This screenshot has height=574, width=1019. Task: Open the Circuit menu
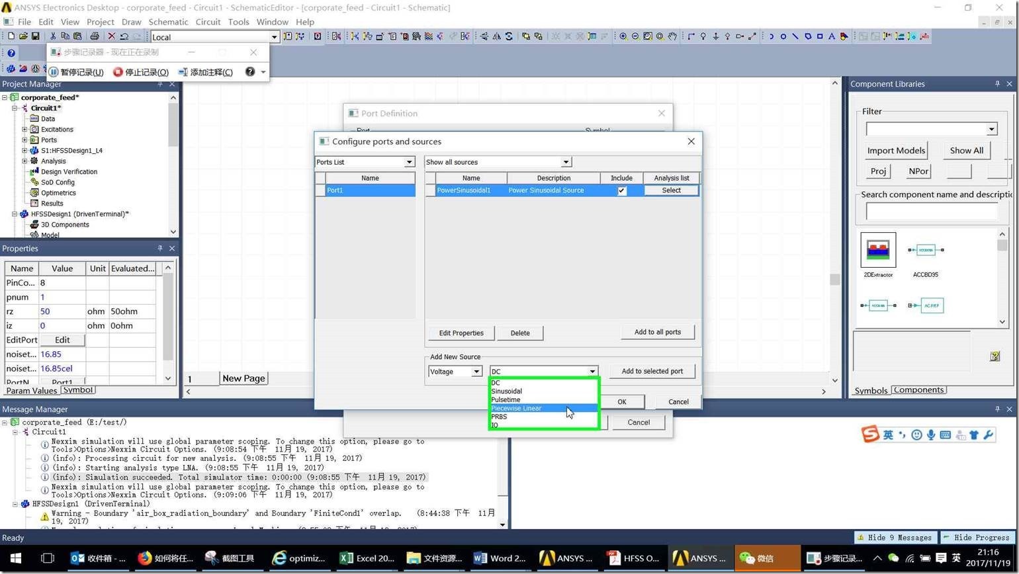tap(208, 22)
